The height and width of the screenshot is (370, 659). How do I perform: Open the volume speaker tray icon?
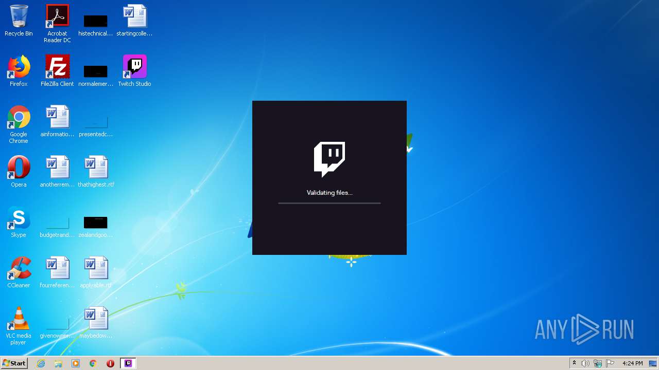tap(585, 363)
